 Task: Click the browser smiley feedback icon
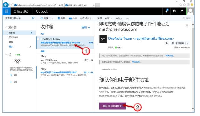[192, 5]
